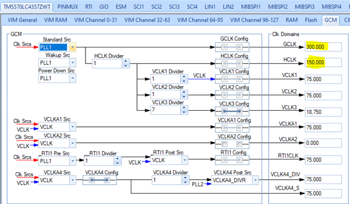Toggle right checkbox in GCLK Config
350x204 pixels.
coord(239,47)
